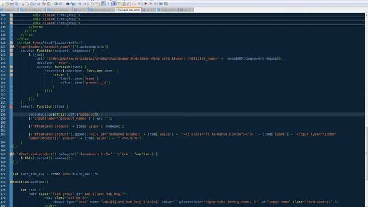Click line number 163 in the margin
368x207 pixels.
click(x=3, y=135)
